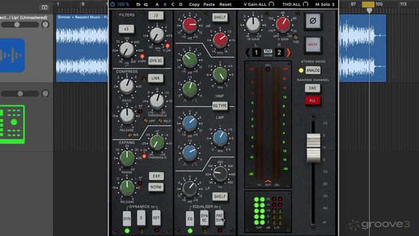Toggle the EXP button in expander
This screenshot has height=236, width=419.
[156, 176]
